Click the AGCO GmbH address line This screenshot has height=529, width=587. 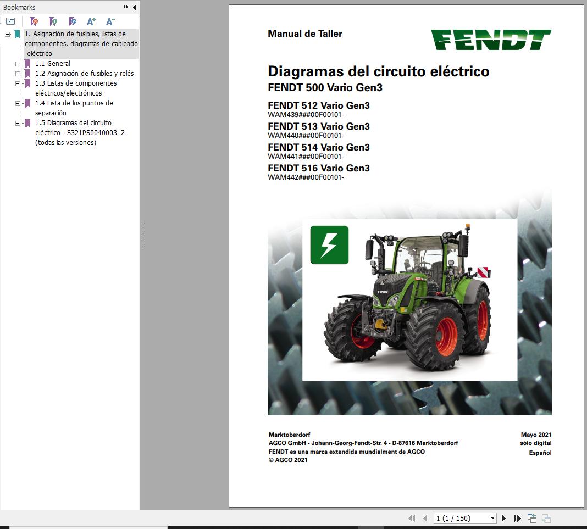(363, 443)
